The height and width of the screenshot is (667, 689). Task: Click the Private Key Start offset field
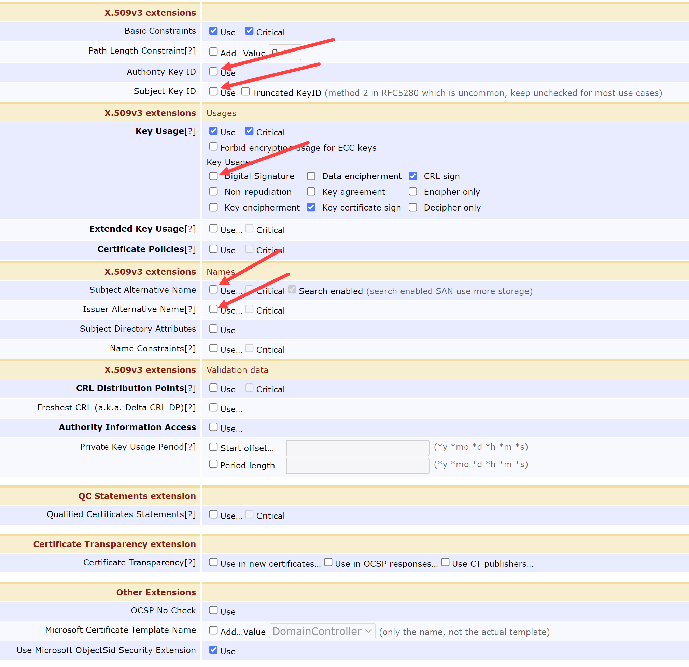click(357, 448)
